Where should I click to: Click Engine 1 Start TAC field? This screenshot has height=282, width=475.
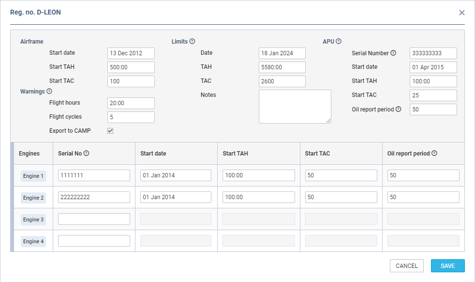tap(341, 175)
